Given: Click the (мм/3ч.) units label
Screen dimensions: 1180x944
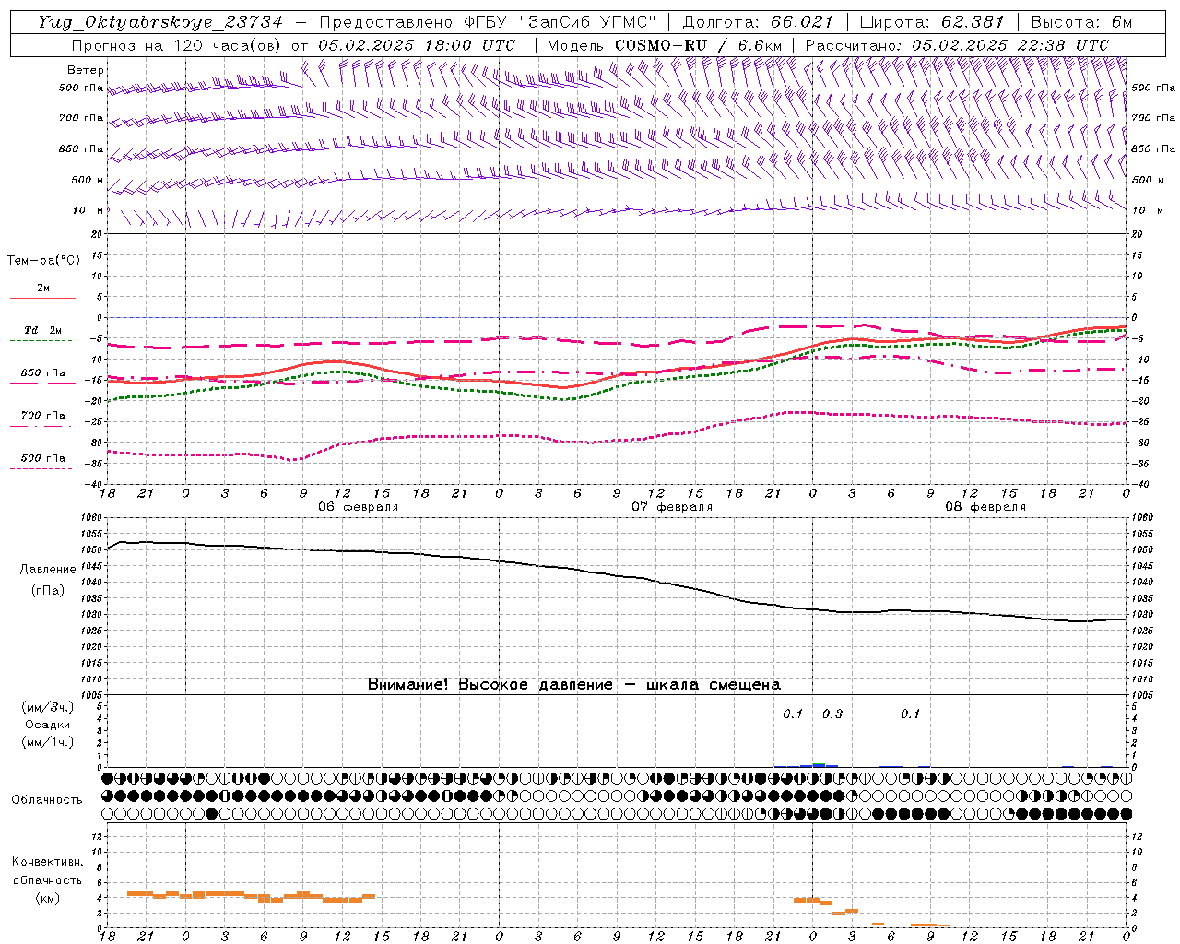Looking at the screenshot, I should pos(48,707).
